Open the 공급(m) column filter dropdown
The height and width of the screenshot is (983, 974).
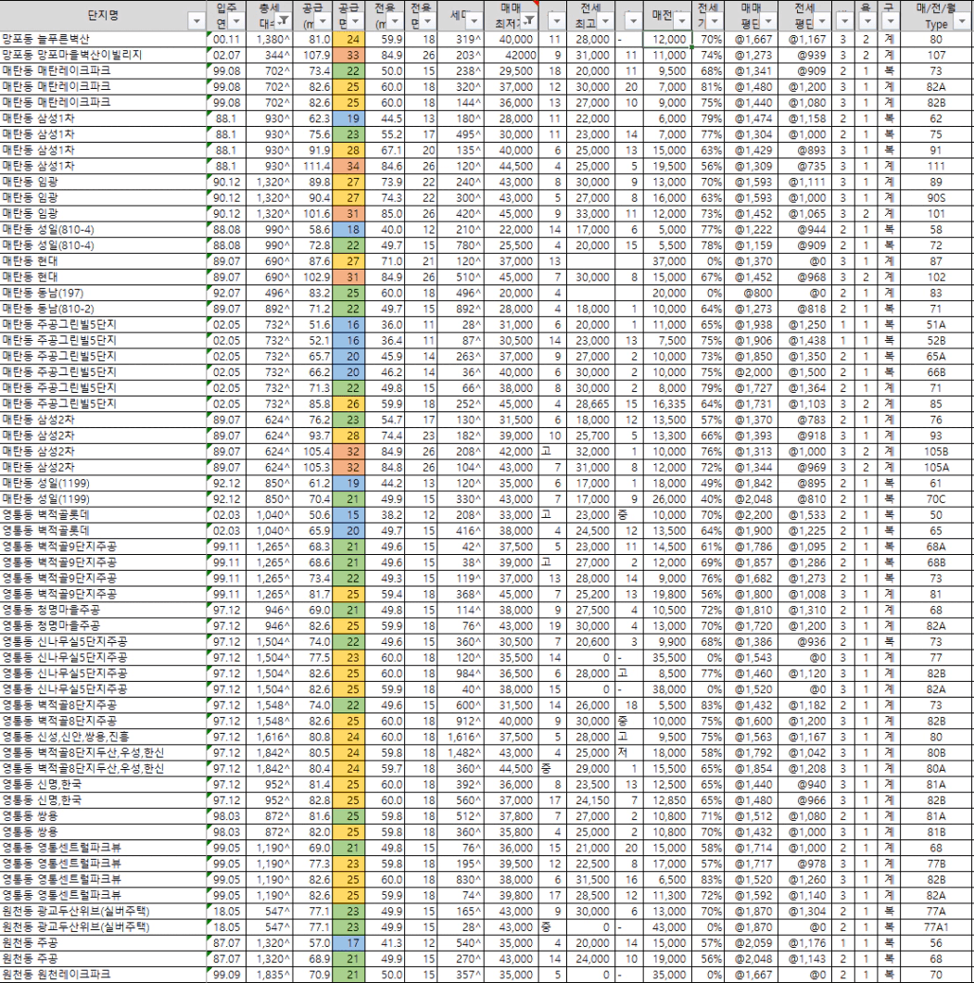323,21
